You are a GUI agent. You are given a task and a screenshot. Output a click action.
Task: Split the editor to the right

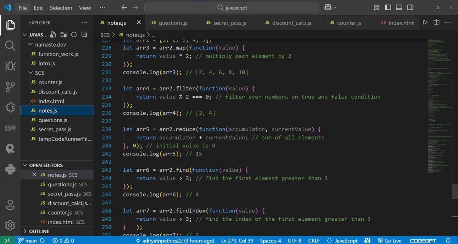437,23
